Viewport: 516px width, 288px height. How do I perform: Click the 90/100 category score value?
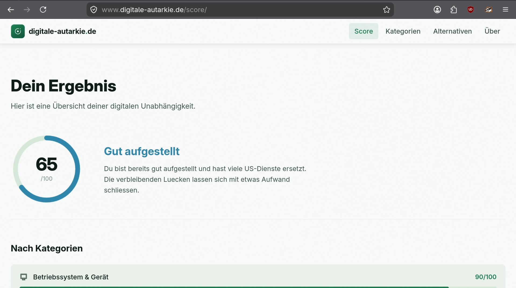486,277
